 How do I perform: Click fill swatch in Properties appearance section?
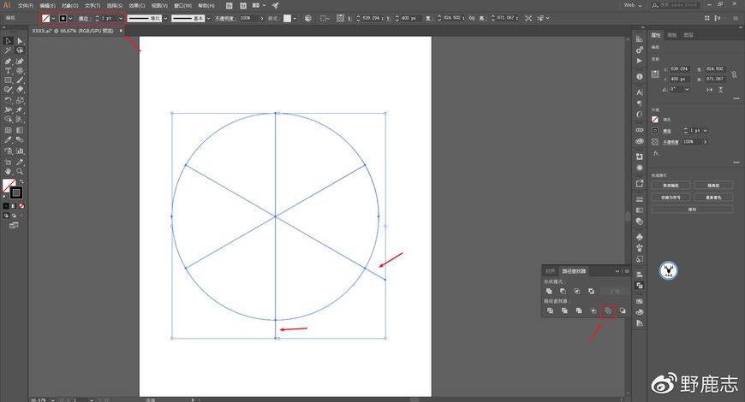pyautogui.click(x=655, y=120)
